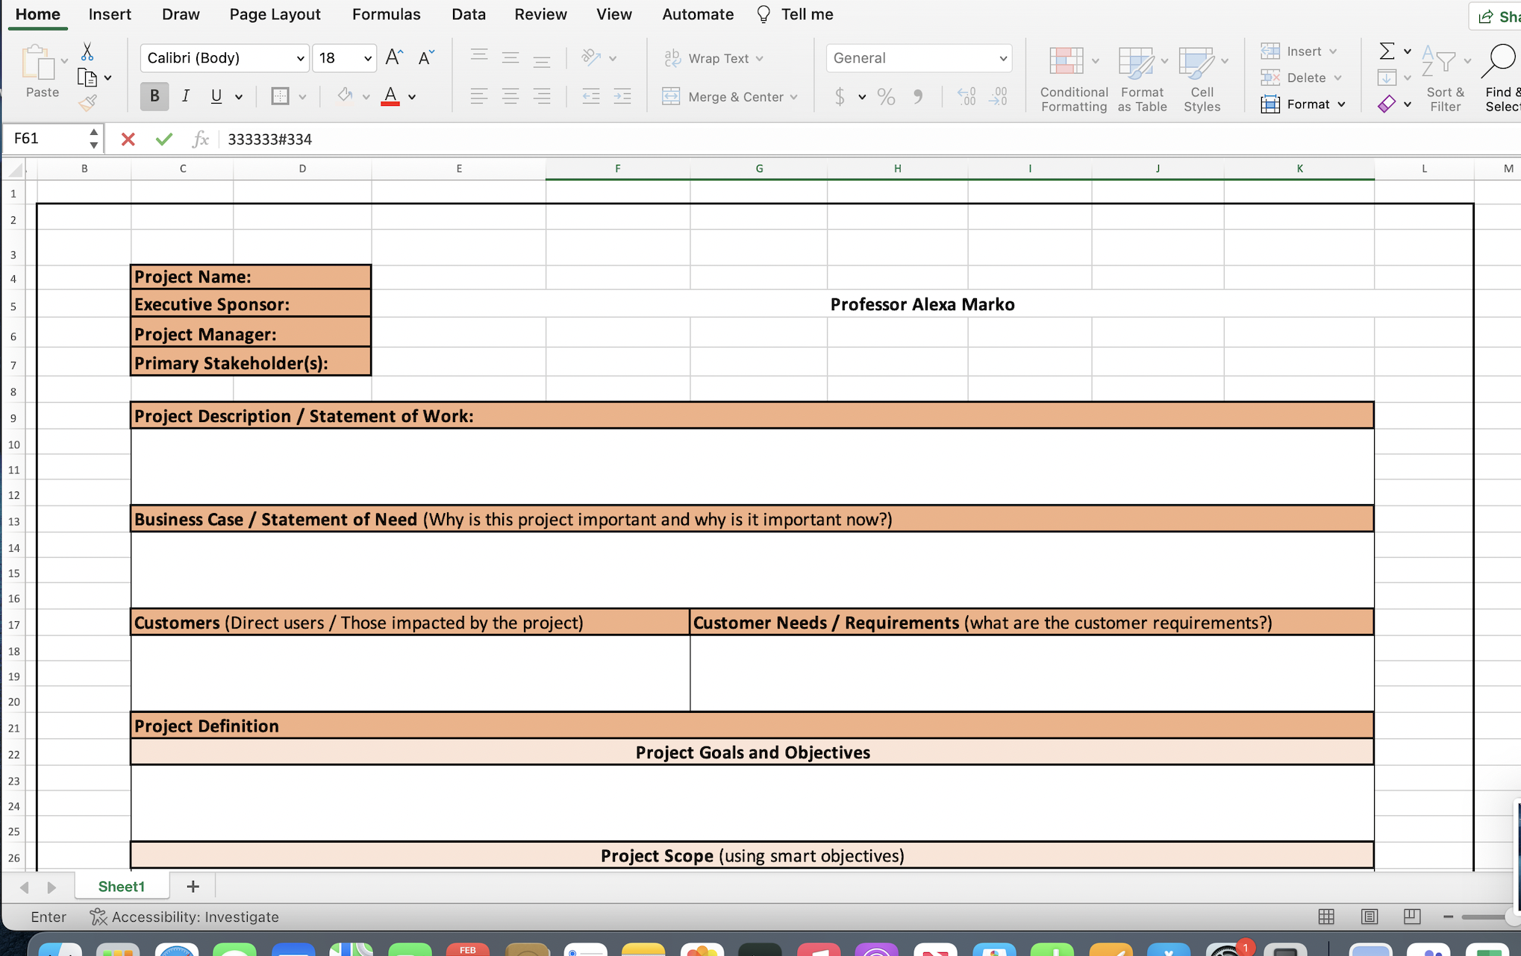The height and width of the screenshot is (956, 1521).
Task: Select the Sheet1 tab
Action: (x=122, y=886)
